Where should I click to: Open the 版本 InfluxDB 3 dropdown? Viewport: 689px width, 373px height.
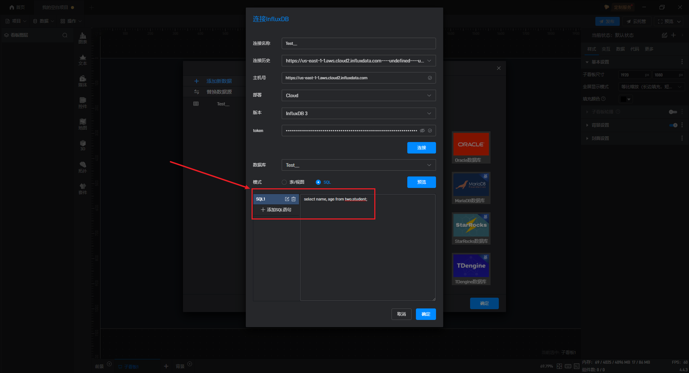(358, 113)
